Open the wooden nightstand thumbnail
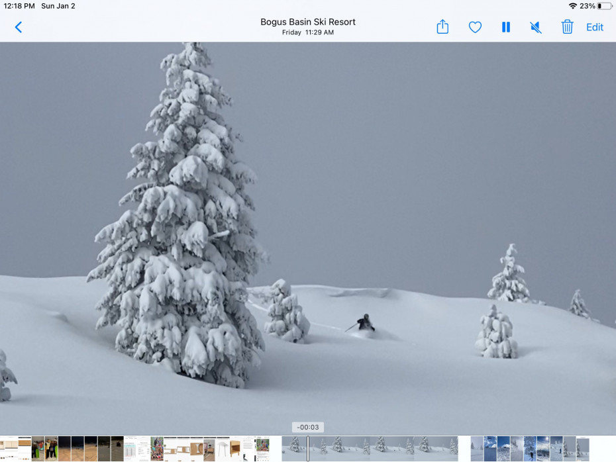This screenshot has height=462, width=616. 235,449
